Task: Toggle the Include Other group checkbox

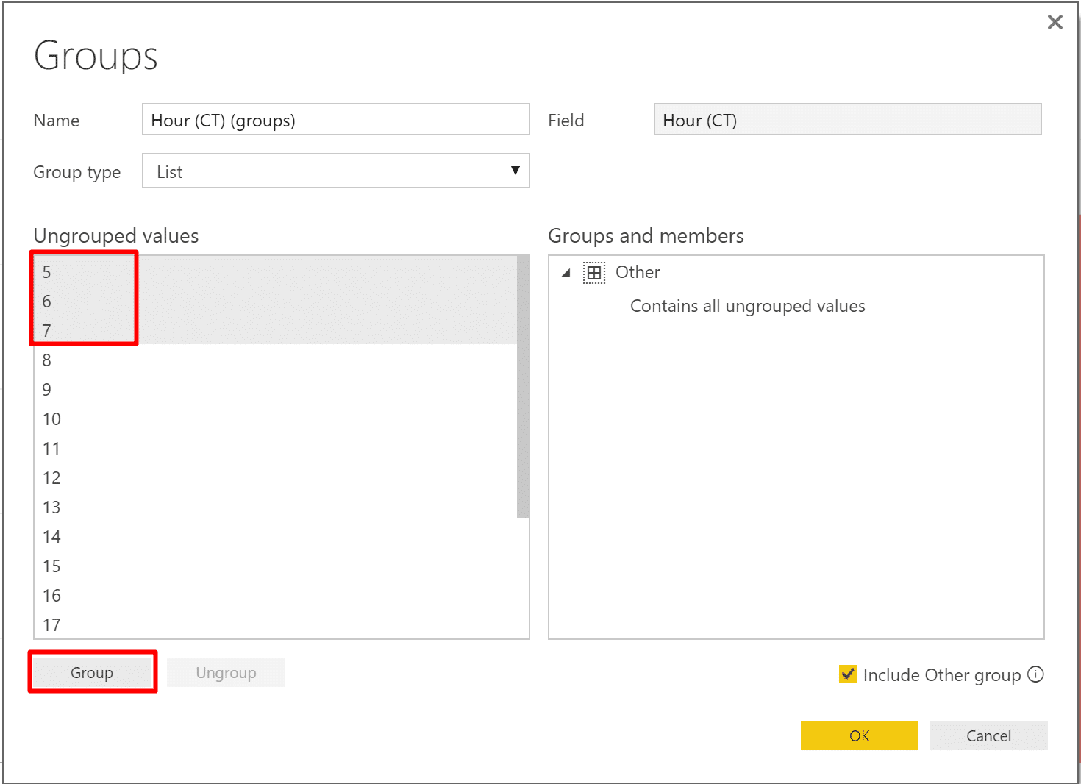Action: pos(848,674)
